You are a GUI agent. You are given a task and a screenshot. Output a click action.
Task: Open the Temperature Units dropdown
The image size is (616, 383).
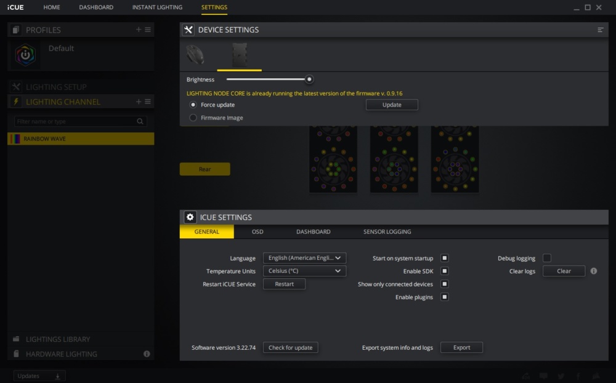pos(304,271)
